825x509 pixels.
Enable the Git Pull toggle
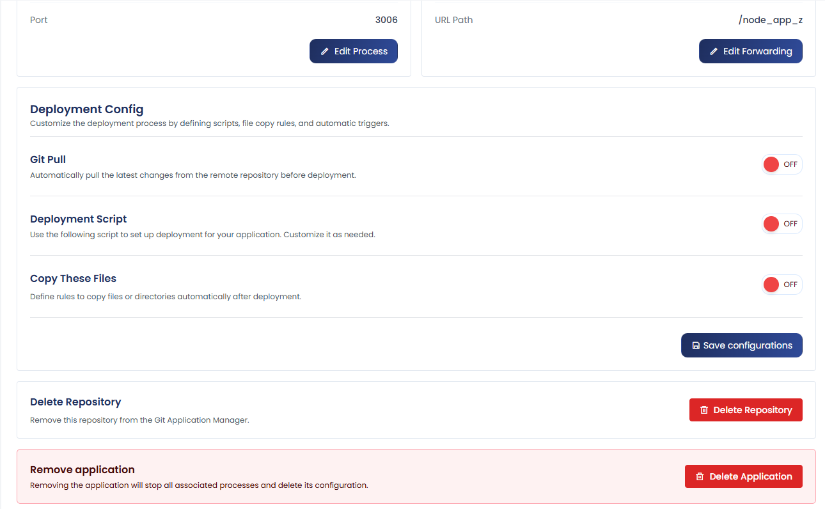[782, 164]
